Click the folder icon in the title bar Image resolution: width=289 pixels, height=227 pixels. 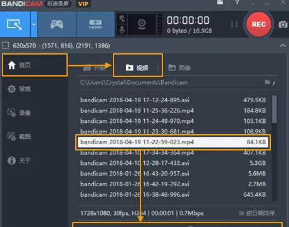click(220, 3)
